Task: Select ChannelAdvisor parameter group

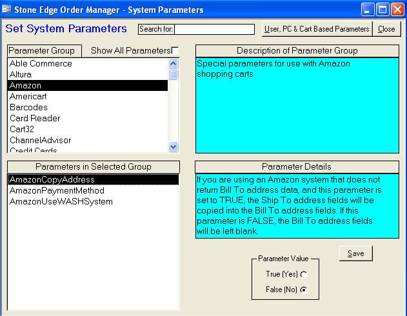Action: pyautogui.click(x=88, y=140)
